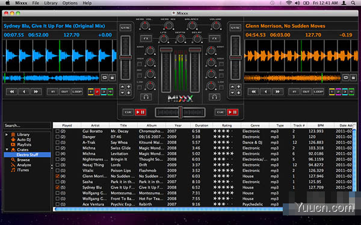Lower right deck pitch with bold down arrow
Screen dimensions: 361x225
(x=238, y=92)
